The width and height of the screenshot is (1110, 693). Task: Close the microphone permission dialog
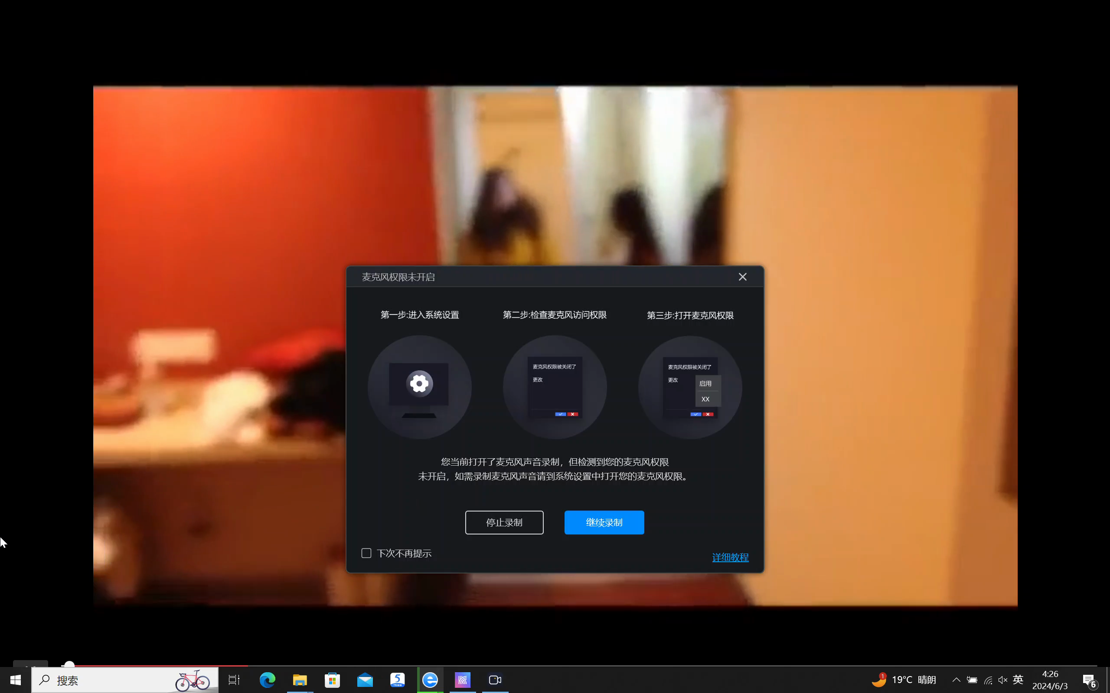(742, 277)
